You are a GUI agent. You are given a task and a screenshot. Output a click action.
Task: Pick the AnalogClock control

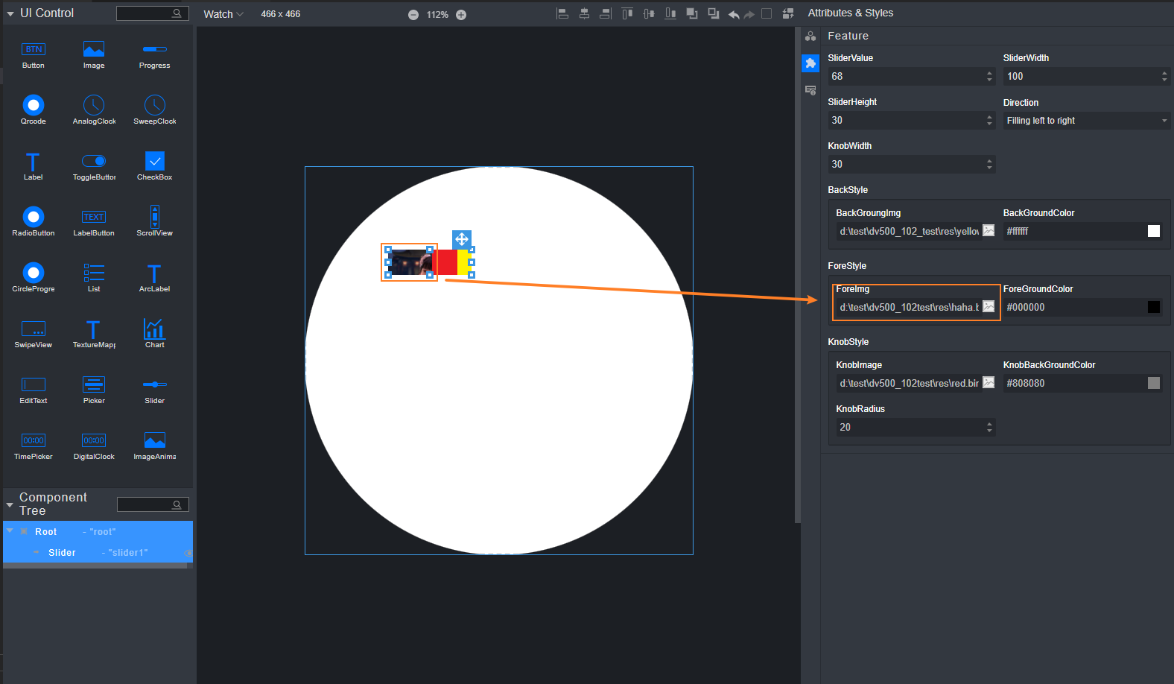pyautogui.click(x=94, y=106)
